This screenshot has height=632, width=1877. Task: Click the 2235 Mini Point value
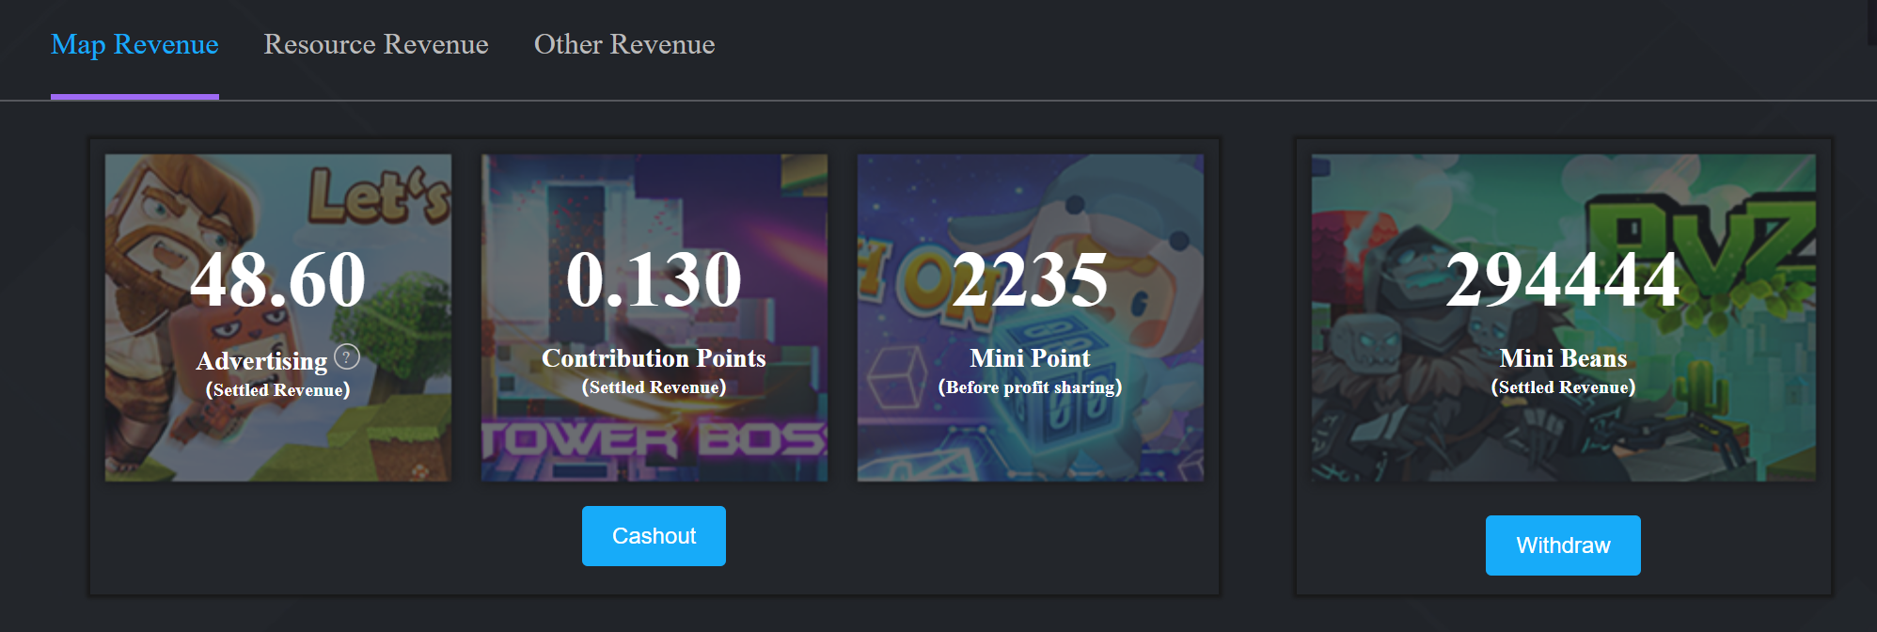click(x=1031, y=279)
